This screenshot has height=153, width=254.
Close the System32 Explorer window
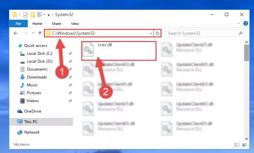[242, 14]
